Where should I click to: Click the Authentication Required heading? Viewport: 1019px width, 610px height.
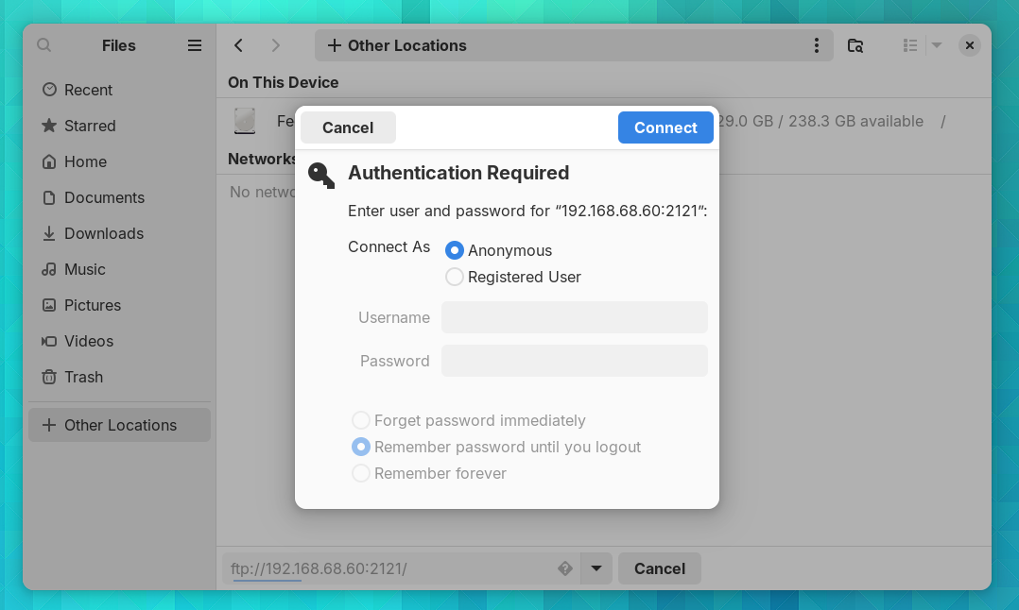(x=458, y=173)
